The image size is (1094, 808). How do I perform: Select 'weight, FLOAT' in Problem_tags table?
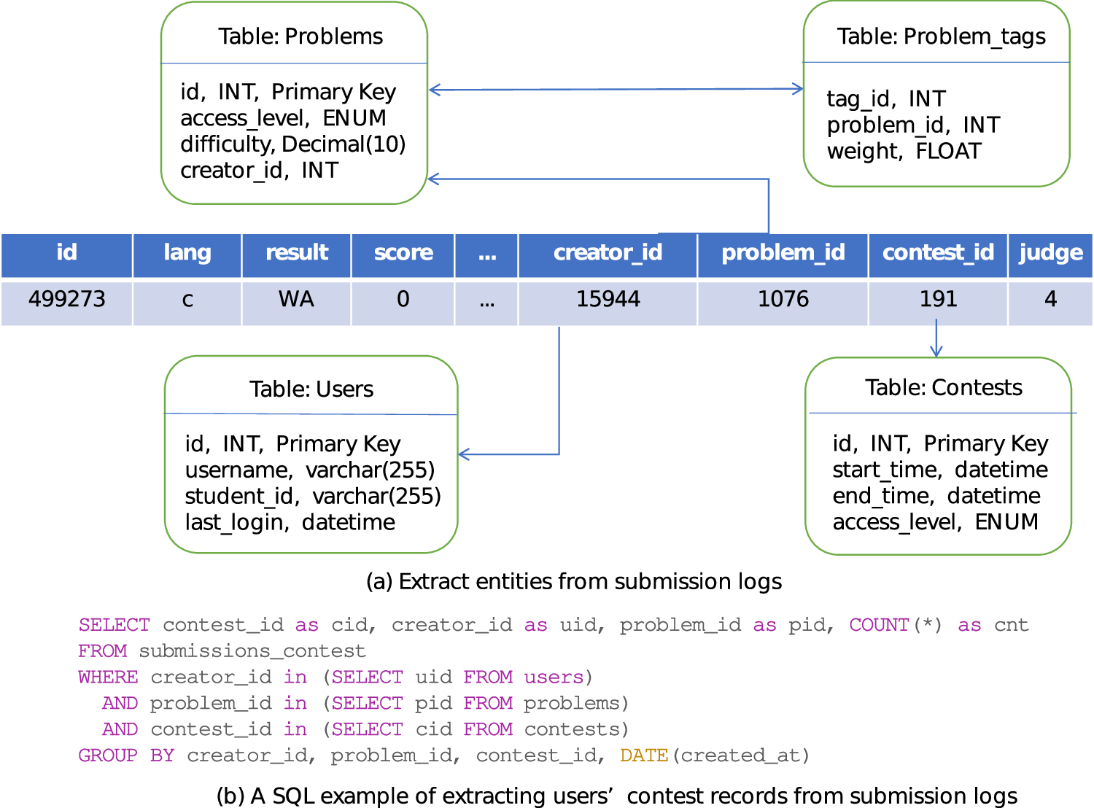click(x=904, y=152)
